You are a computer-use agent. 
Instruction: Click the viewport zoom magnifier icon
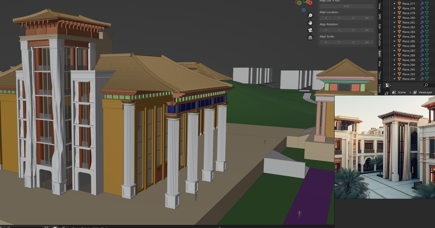pyautogui.click(x=310, y=15)
